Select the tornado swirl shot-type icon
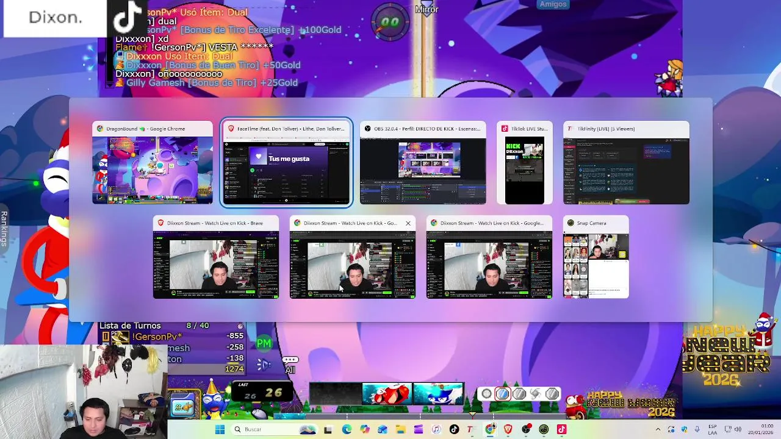 (536, 394)
